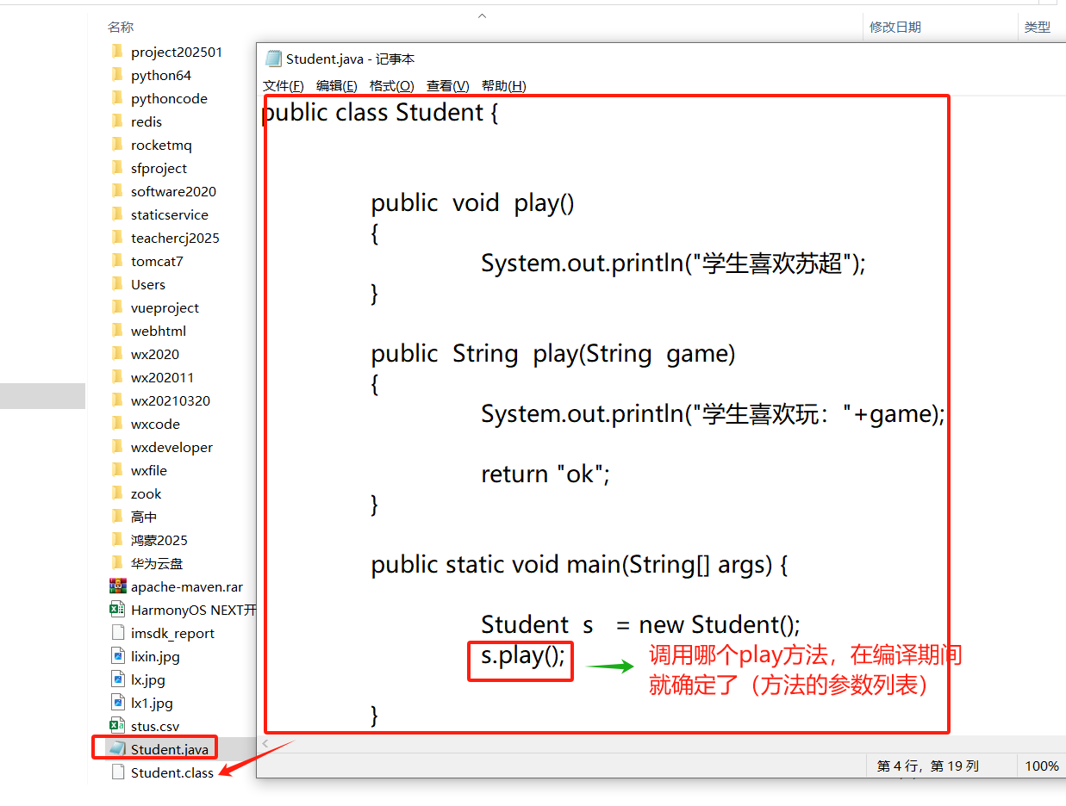This screenshot has width=1066, height=806.
Task: Click the sort arrow above the column headers
Action: coord(483,15)
